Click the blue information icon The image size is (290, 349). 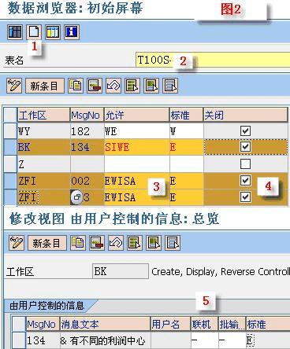click(72, 32)
